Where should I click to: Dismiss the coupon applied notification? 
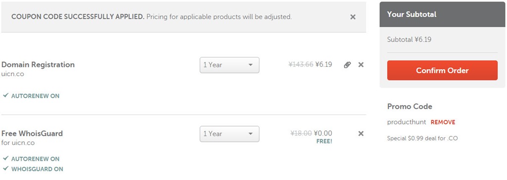[353, 17]
